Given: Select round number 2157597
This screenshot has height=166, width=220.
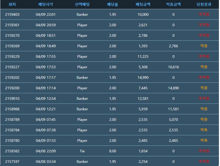Looking at the screenshot, I should coord(12,162).
